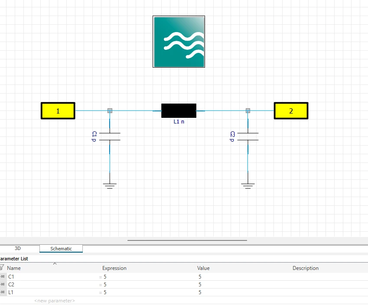Select the C2 capacitor symbol on right
This screenshot has height=305, width=368.
pyautogui.click(x=248, y=136)
